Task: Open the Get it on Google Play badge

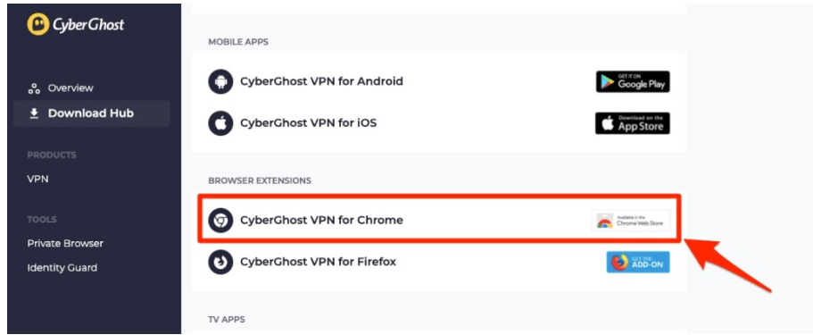Action: coord(633,81)
